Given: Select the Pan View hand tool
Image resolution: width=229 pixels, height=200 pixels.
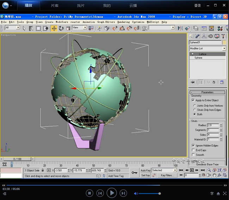Looking at the screenshot, I should 214,175.
